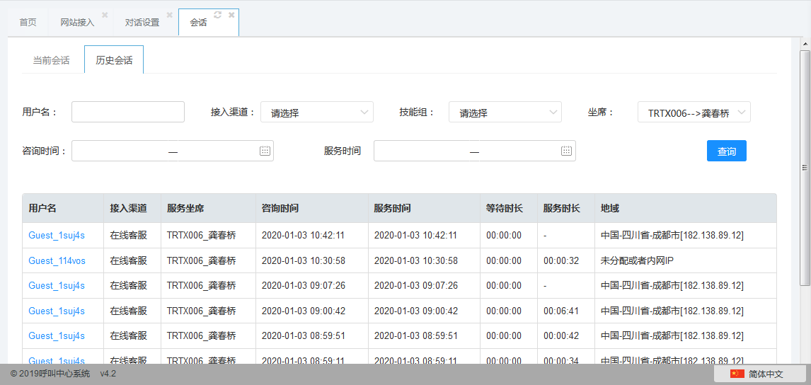Open the Guest_114vos user link

[57, 260]
